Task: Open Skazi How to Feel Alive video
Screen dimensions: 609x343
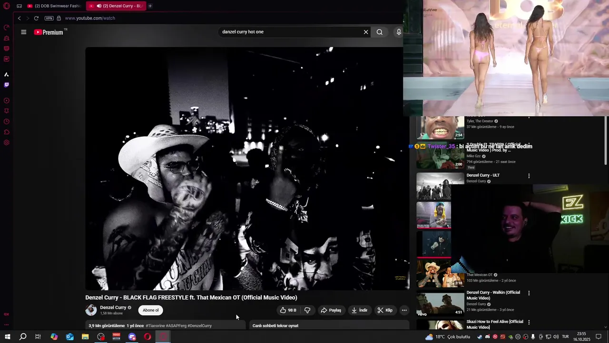Action: click(x=495, y=324)
